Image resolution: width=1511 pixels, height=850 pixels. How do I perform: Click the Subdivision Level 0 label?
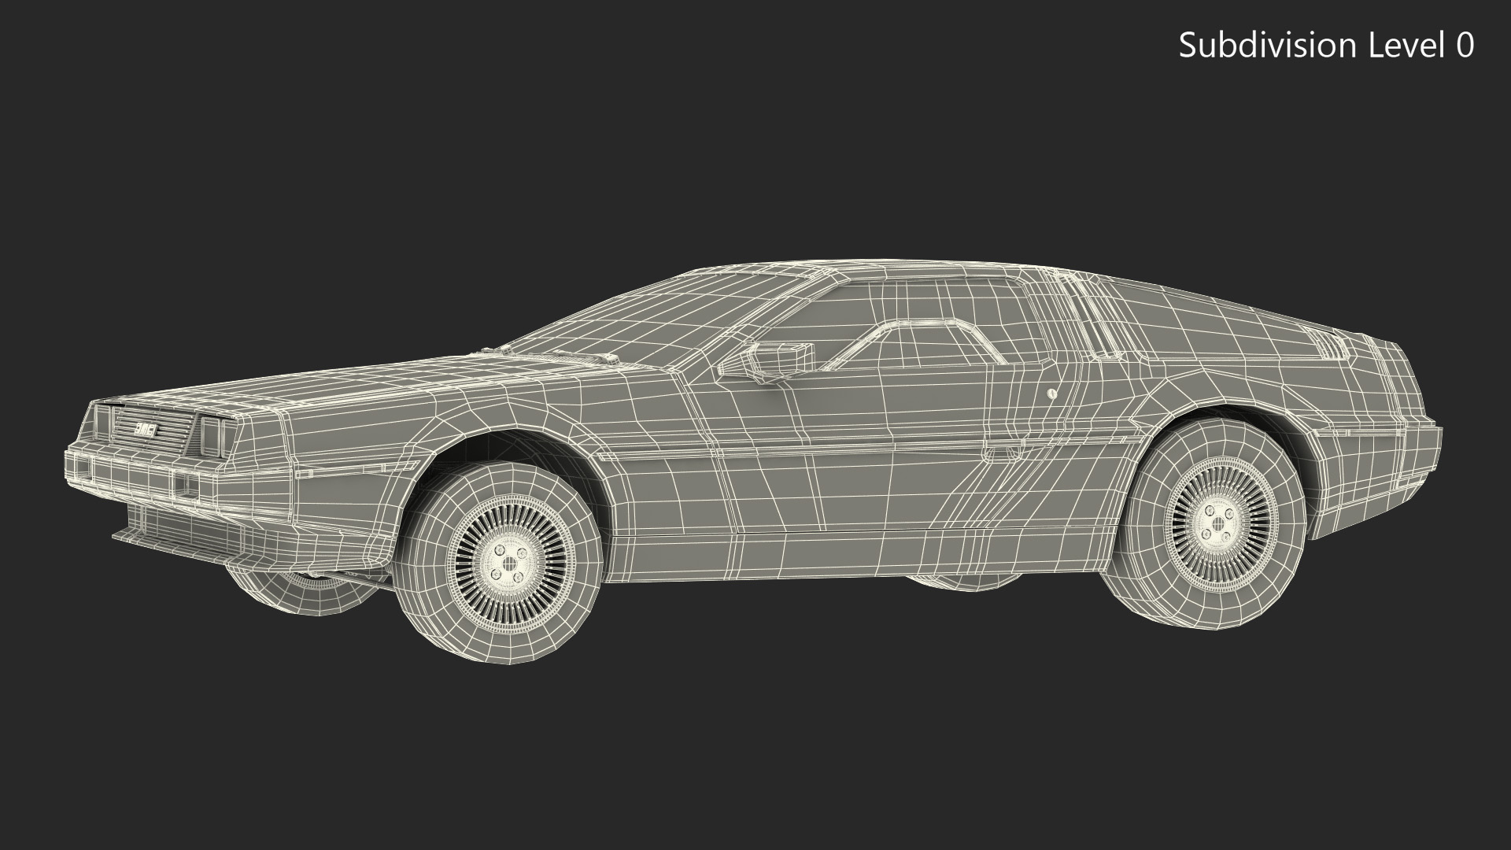pos(1326,46)
